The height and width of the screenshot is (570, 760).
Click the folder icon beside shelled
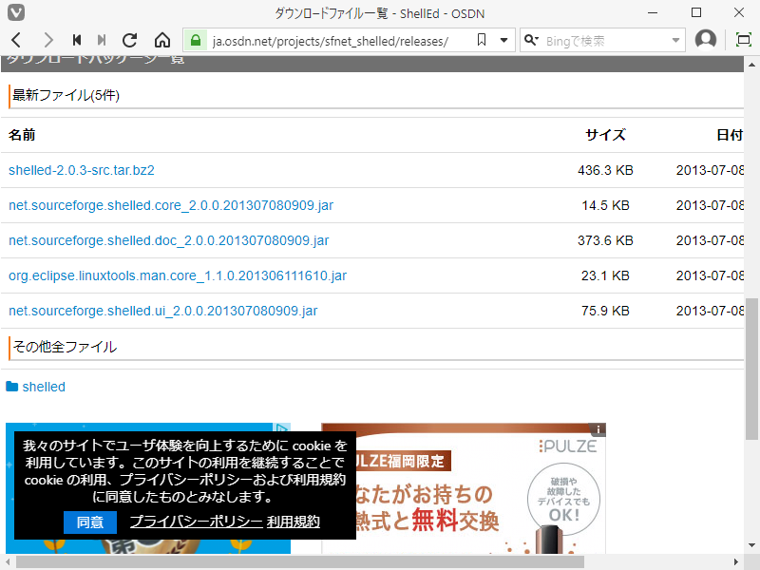11,387
